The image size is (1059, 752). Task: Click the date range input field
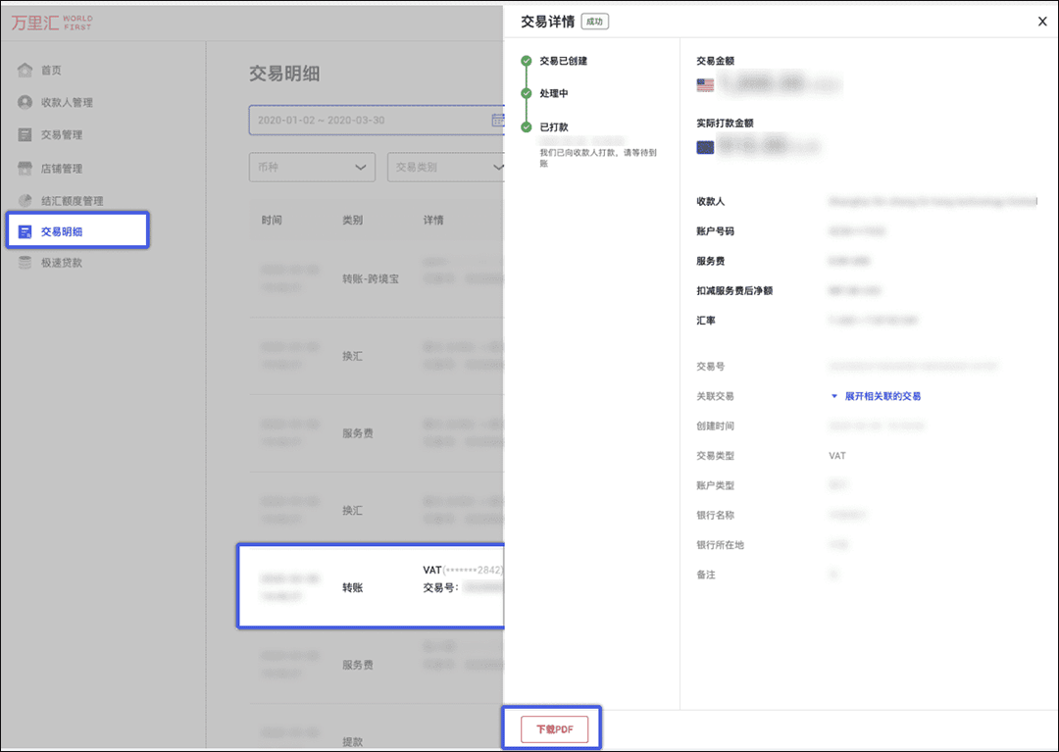coord(368,121)
